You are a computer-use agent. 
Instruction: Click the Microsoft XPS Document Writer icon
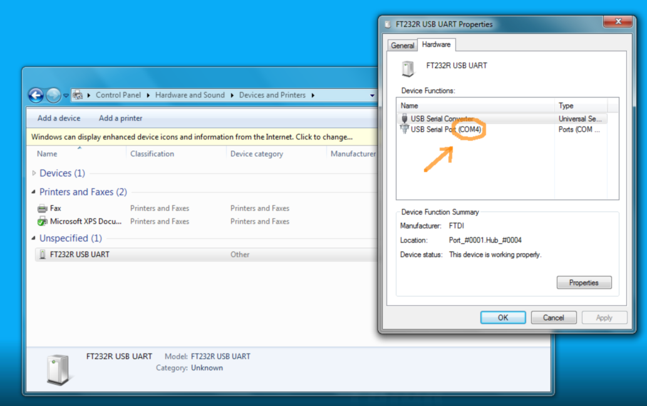click(x=43, y=221)
